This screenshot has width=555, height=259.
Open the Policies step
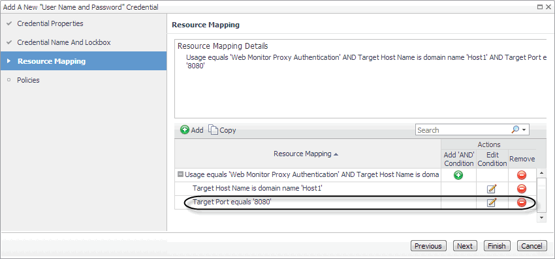pyautogui.click(x=28, y=80)
